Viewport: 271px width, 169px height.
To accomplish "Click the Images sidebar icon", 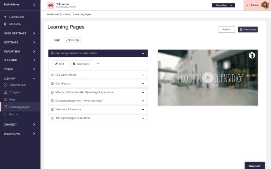I will 5,92.
